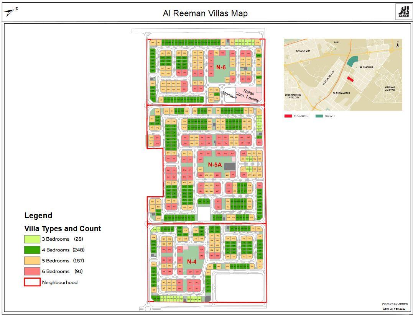Click the N-5A neighbourhood label

[215, 165]
